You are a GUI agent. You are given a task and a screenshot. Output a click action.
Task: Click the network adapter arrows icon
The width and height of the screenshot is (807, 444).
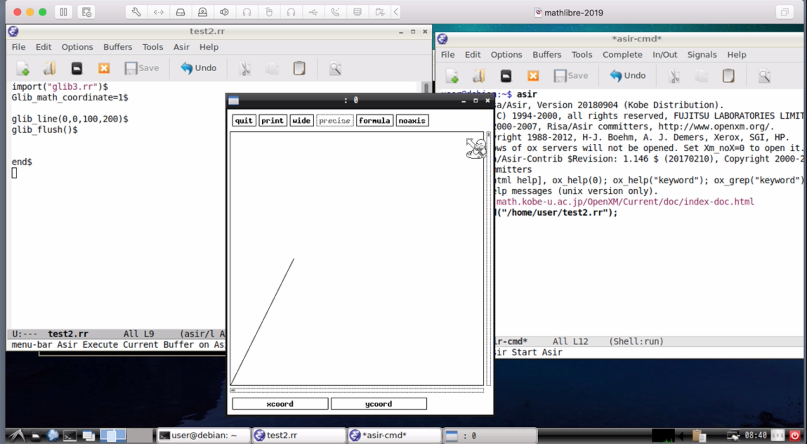pyautogui.click(x=158, y=12)
